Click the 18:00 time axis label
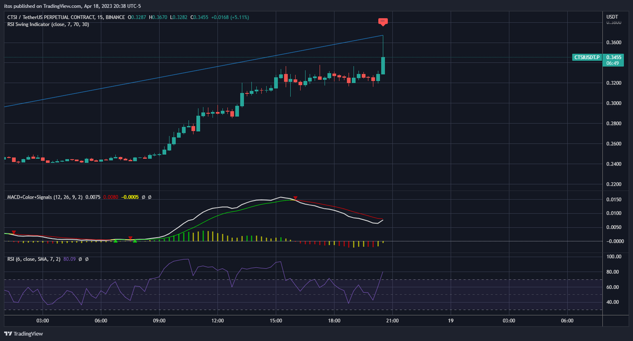This screenshot has height=341, width=633. 334,320
